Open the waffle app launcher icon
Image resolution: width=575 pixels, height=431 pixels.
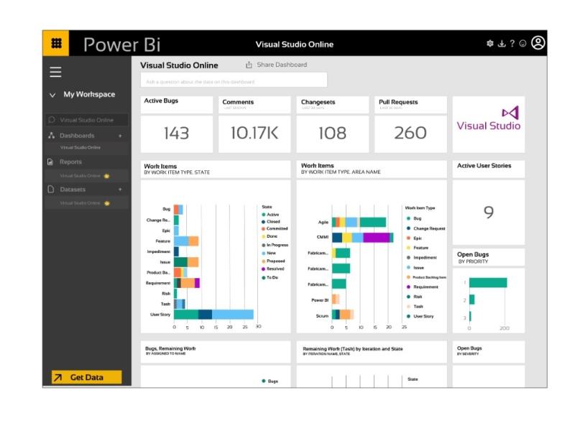point(56,43)
